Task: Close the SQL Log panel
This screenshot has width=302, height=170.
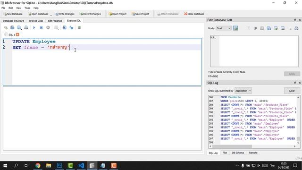Action: (300, 83)
